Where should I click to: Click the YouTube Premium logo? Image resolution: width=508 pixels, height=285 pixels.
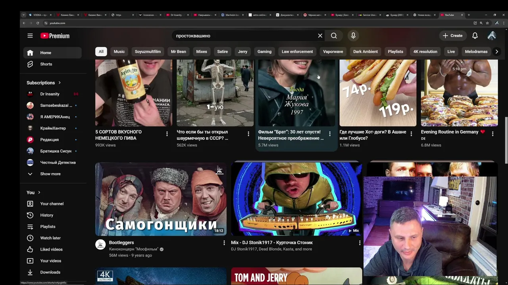tap(55, 36)
